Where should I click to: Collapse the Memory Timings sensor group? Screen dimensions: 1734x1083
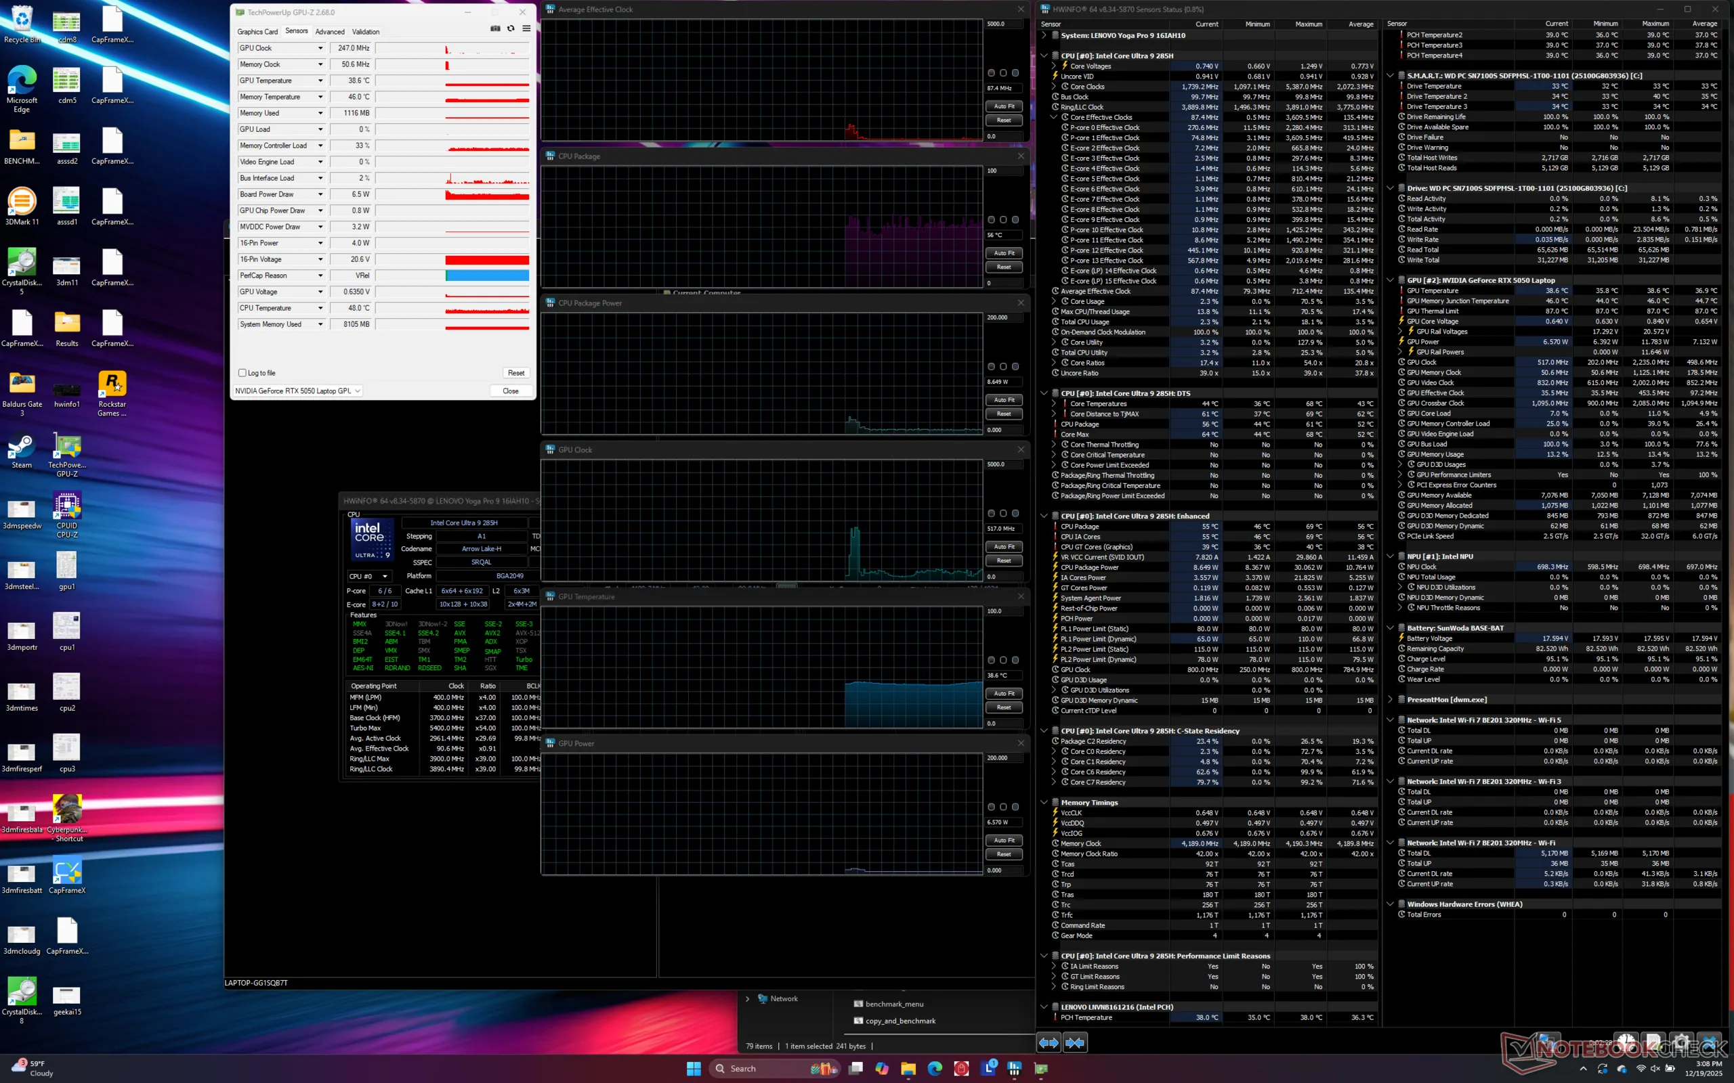[1044, 802]
